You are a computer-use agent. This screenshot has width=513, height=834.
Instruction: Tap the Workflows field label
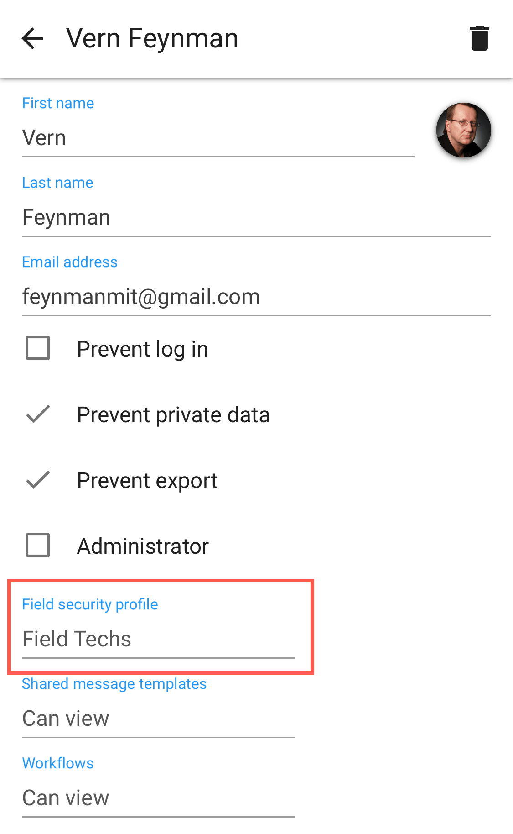[x=58, y=763]
